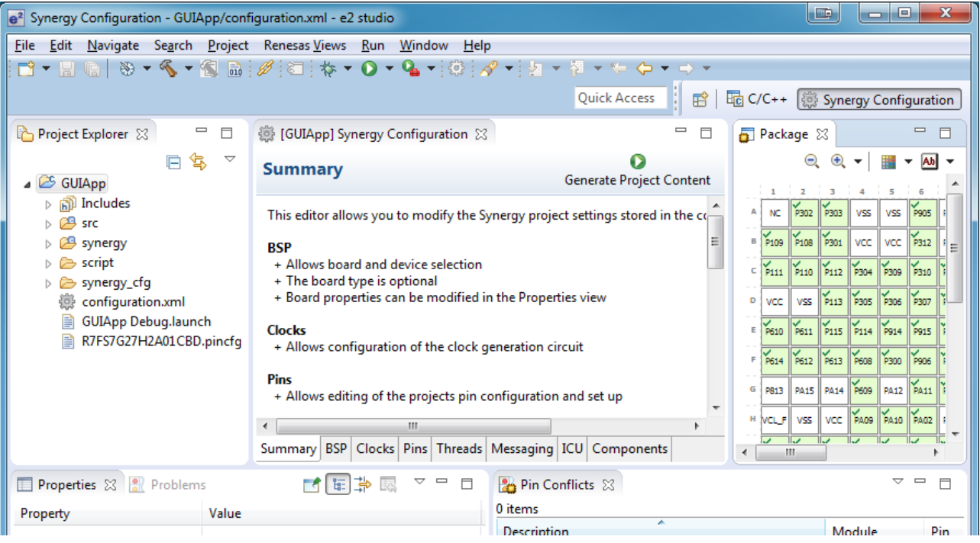980x543 pixels.
Task: Expand the Includes tree node
Action: click(49, 204)
